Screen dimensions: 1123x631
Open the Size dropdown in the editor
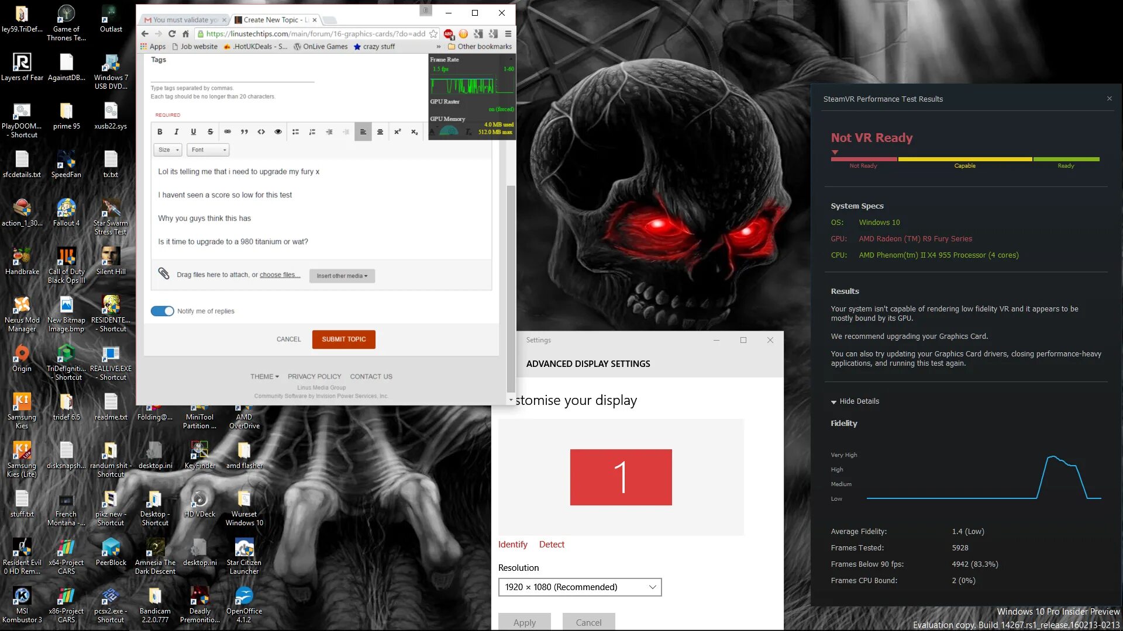[168, 150]
